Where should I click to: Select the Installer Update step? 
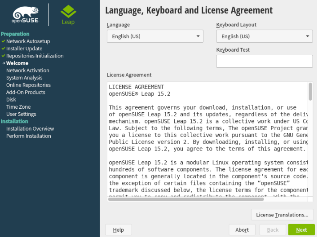pos(24,49)
